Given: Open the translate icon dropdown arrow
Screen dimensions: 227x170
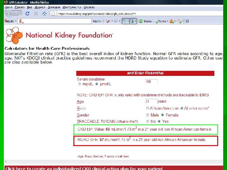Looking at the screenshot, I should (136, 21).
